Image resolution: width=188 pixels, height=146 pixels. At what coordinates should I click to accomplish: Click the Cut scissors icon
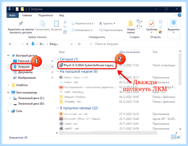(x=65, y=22)
